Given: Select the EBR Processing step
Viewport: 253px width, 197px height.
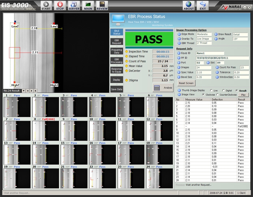Looking at the screenshot, I should (x=117, y=60).
